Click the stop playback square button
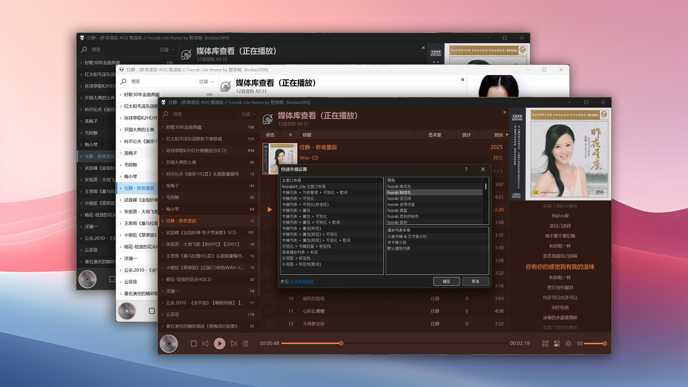The height and width of the screenshot is (387, 688). click(x=193, y=343)
